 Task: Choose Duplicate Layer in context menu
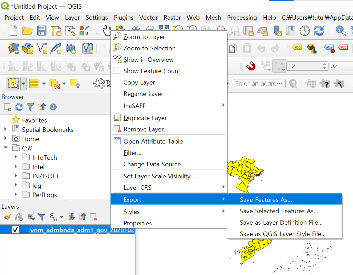[x=169, y=118]
